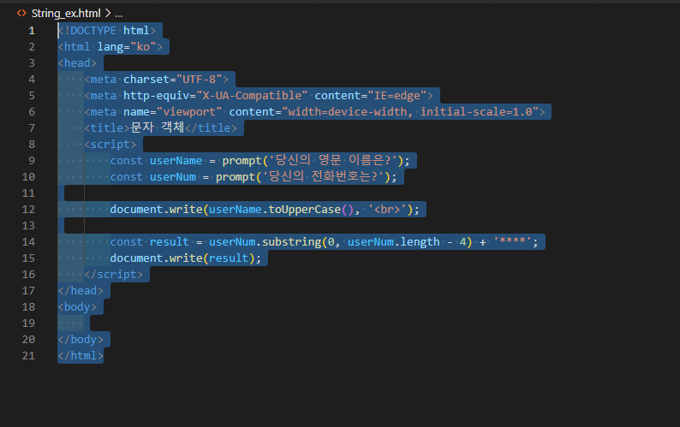
Task: Click the "X-UA-Compatible" attribute value
Action: 252,95
